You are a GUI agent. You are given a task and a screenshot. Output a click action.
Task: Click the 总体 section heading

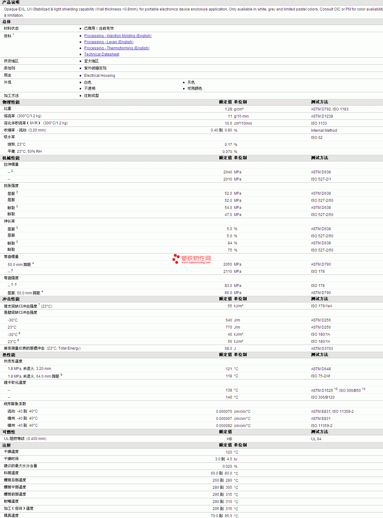coord(6,22)
